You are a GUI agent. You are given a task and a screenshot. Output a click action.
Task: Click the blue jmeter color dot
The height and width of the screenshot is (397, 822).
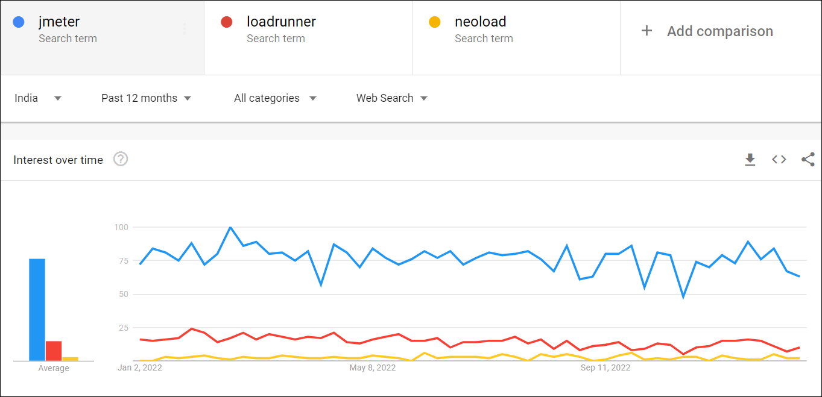(x=19, y=22)
